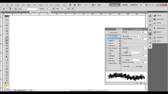Enable airbrush mode in options bar
This screenshot has width=168, height=94.
[69, 9]
